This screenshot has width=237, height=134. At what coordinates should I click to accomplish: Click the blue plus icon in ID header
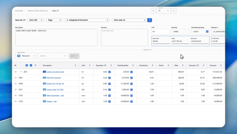[31, 65]
